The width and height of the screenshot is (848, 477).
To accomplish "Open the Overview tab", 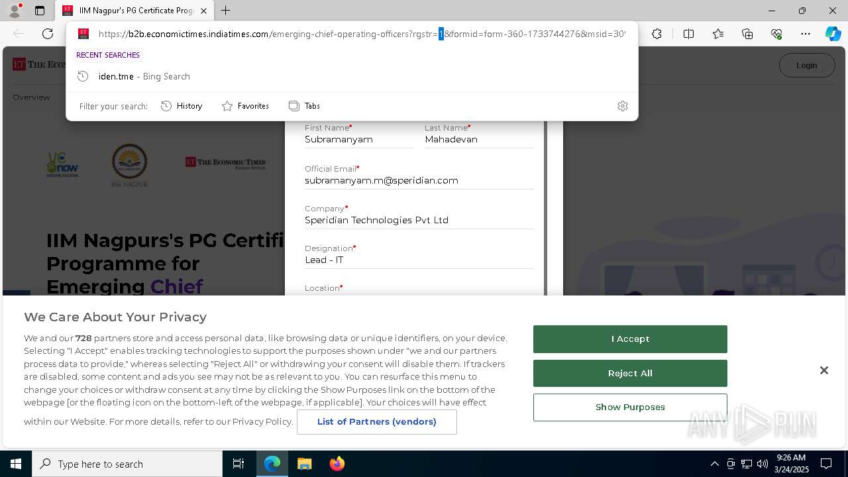I will coord(31,97).
